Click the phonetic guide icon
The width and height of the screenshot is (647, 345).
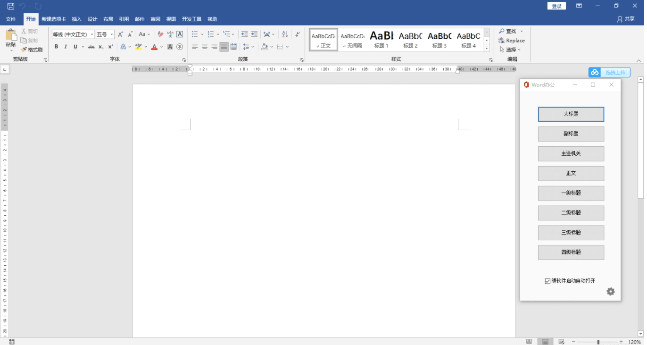point(170,34)
